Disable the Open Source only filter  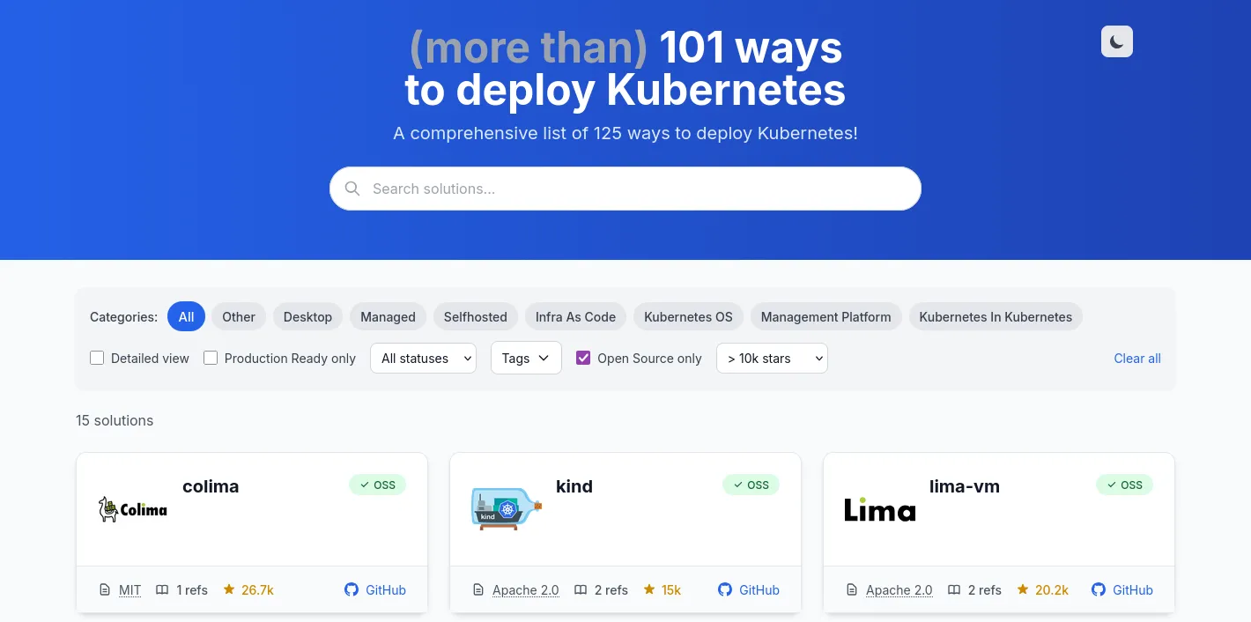click(x=583, y=358)
